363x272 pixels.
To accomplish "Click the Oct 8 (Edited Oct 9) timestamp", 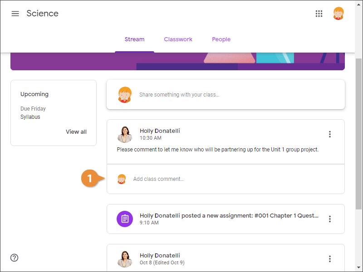I will pos(162,262).
